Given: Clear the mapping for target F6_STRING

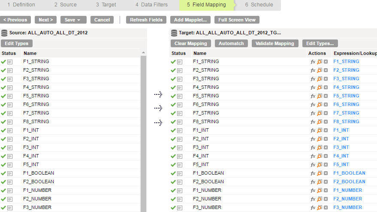Looking at the screenshot, I should coord(326,104).
